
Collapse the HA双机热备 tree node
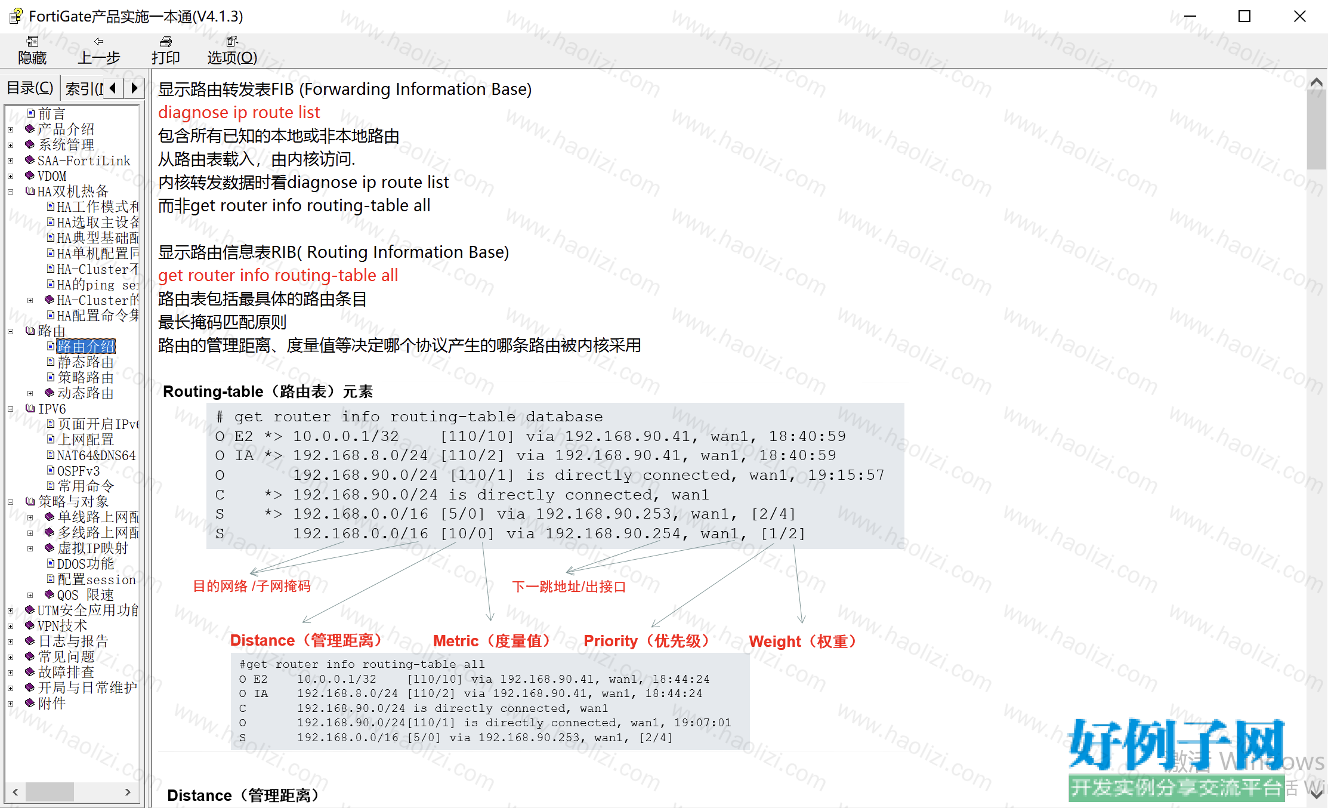11,192
